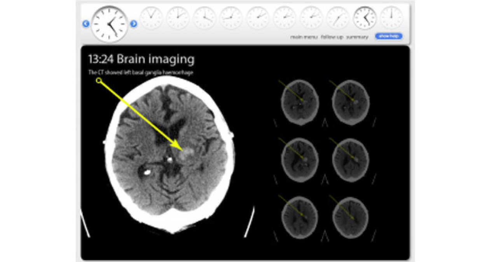Select the fifth small timeline clock
This screenshot has width=503, height=262.
(x=258, y=18)
